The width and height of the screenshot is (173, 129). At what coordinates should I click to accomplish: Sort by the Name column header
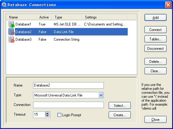(x=22, y=17)
